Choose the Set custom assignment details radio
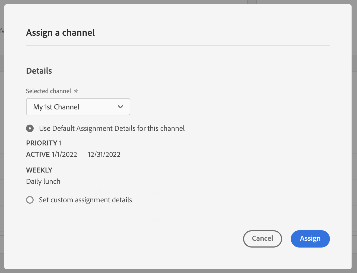357x273 pixels. point(30,200)
